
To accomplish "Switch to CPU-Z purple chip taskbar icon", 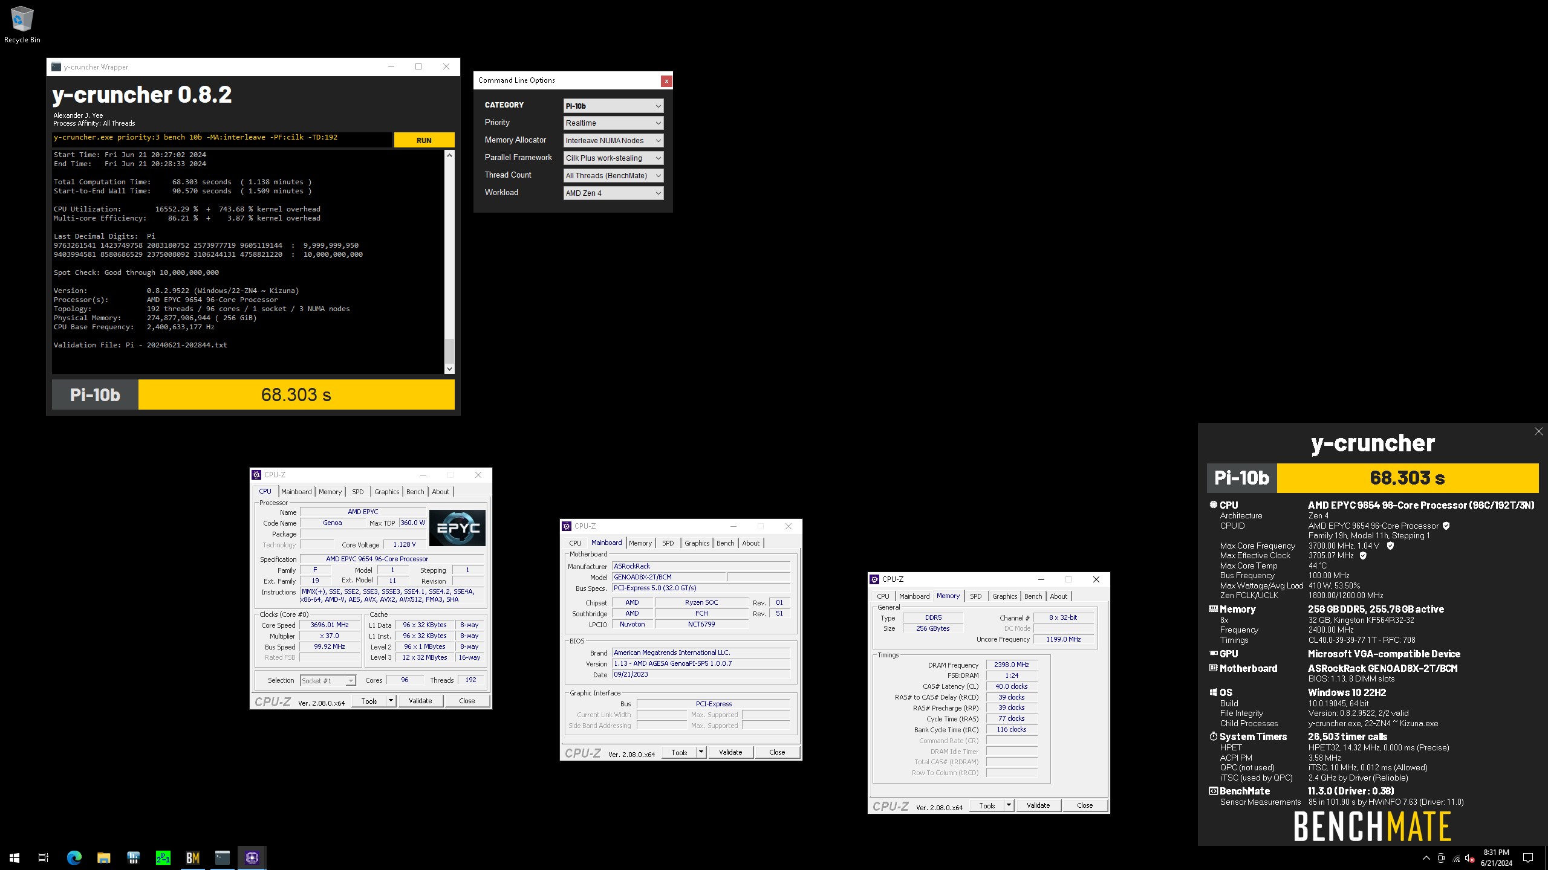I will click(252, 857).
